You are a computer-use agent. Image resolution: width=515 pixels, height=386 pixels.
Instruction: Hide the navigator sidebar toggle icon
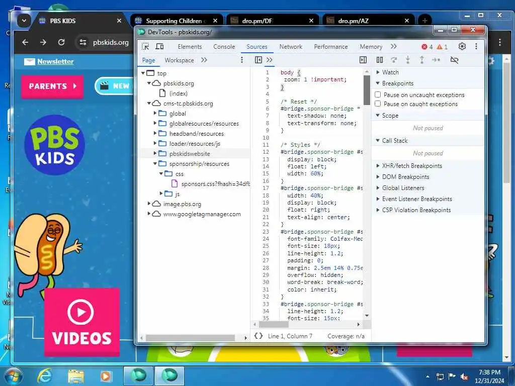pos(259,60)
